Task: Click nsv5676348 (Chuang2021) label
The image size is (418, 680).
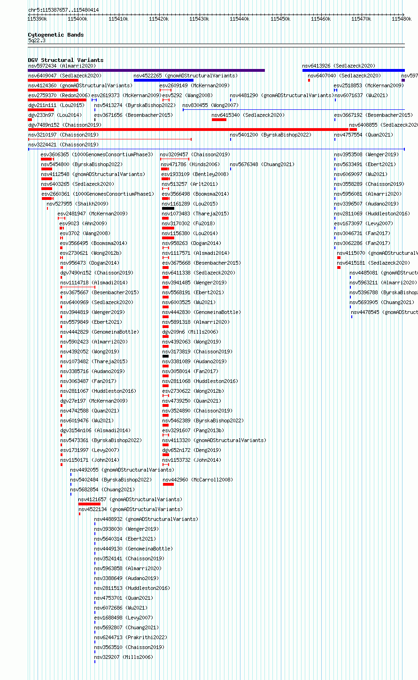Action: point(262,165)
